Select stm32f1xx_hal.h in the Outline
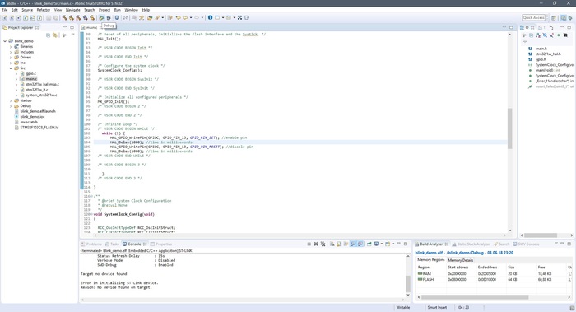The height and width of the screenshot is (312, 576). 548,54
